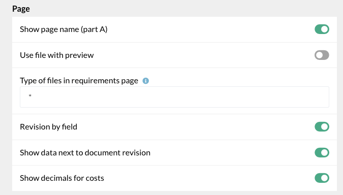343x195 pixels.
Task: Turn off the Revision by field switch
Action: click(x=322, y=127)
